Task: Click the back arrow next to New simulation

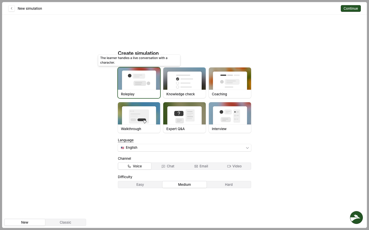Action: (x=12, y=8)
